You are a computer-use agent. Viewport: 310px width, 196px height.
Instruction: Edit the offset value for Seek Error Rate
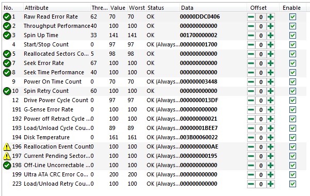pyautogui.click(x=261, y=63)
